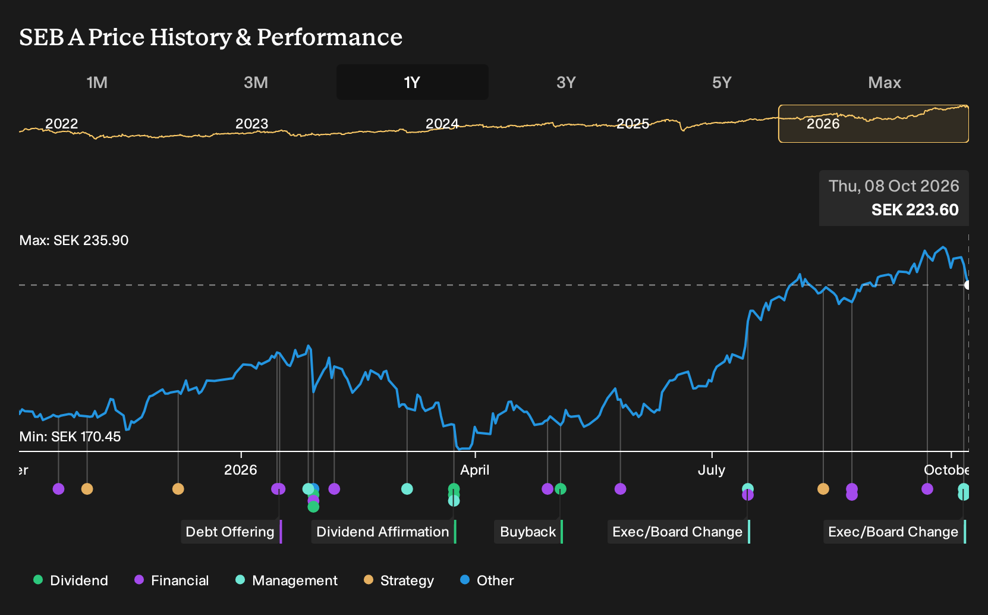Open the Exec/Board Change label near October
The height and width of the screenshot is (615, 988).
894,532
